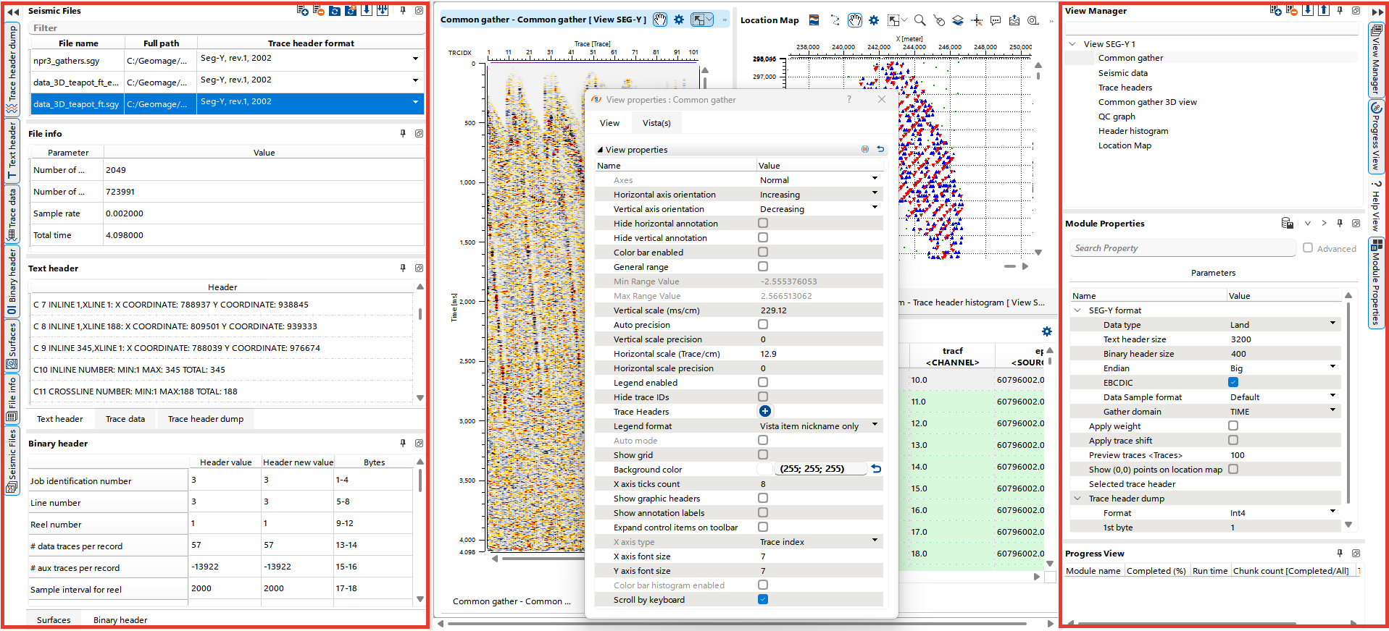Click the add seismic file icon
This screenshot has width=1389, height=631.
coord(302,10)
